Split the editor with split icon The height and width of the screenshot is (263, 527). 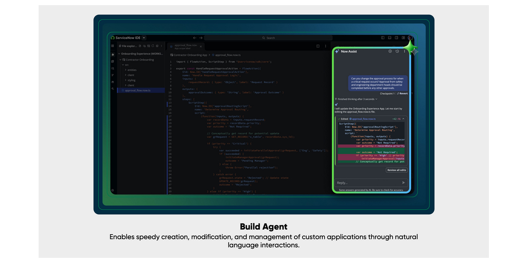(318, 46)
